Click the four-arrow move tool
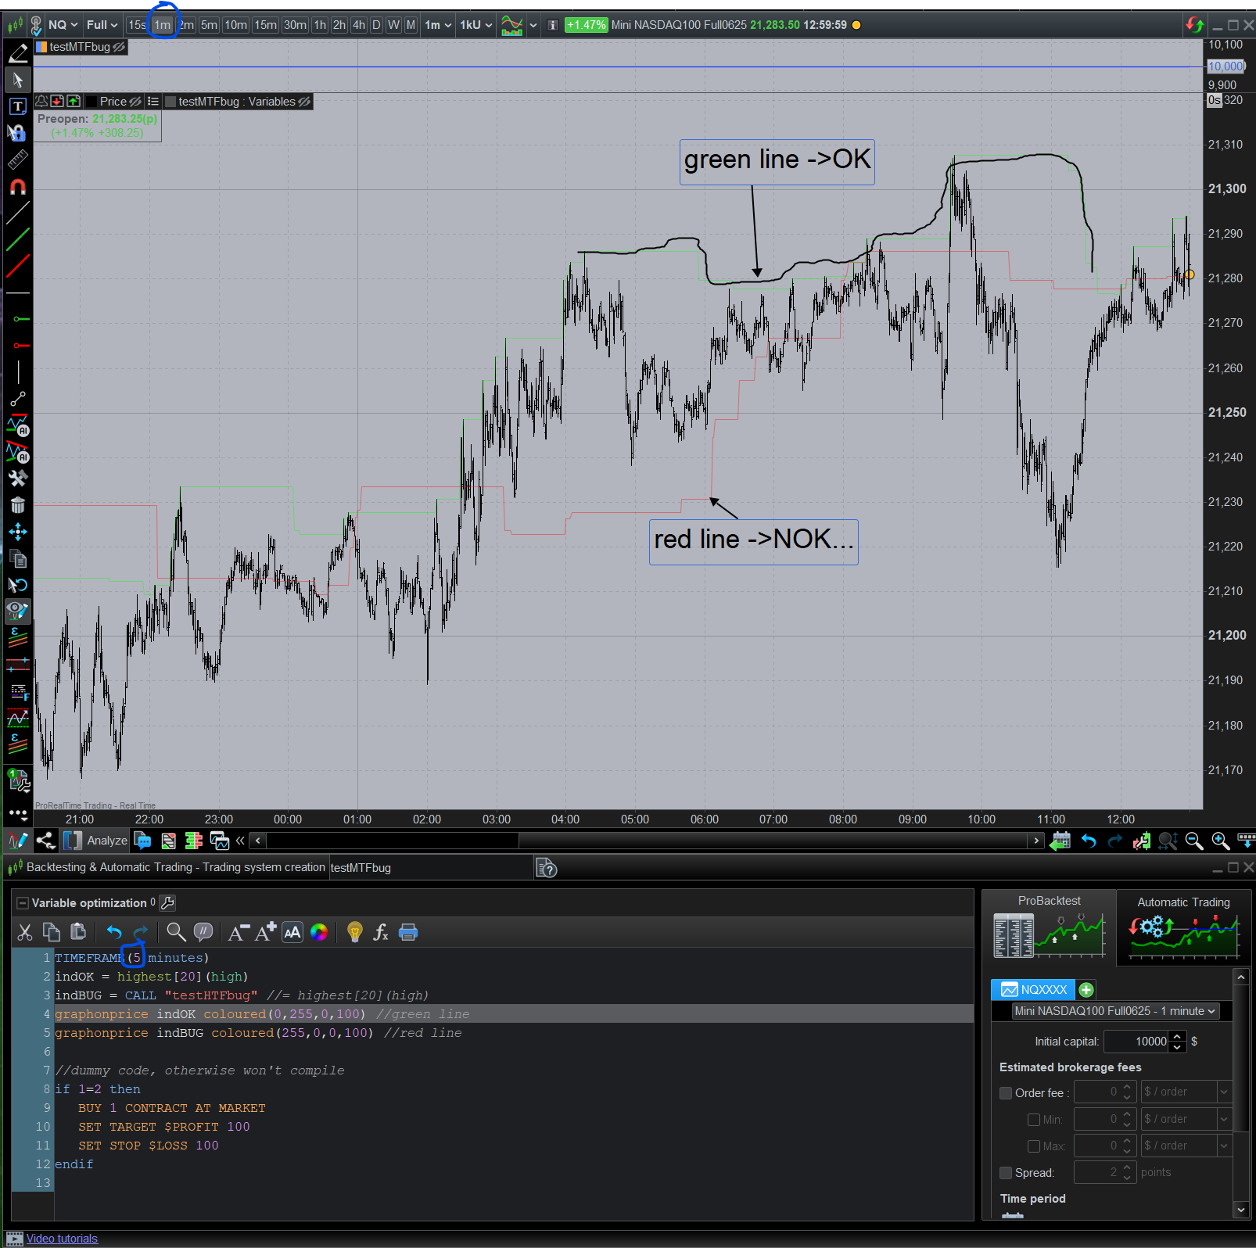 (17, 533)
